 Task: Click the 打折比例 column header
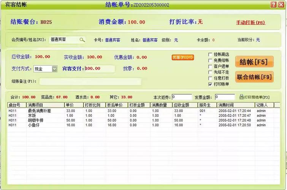pos(95,105)
